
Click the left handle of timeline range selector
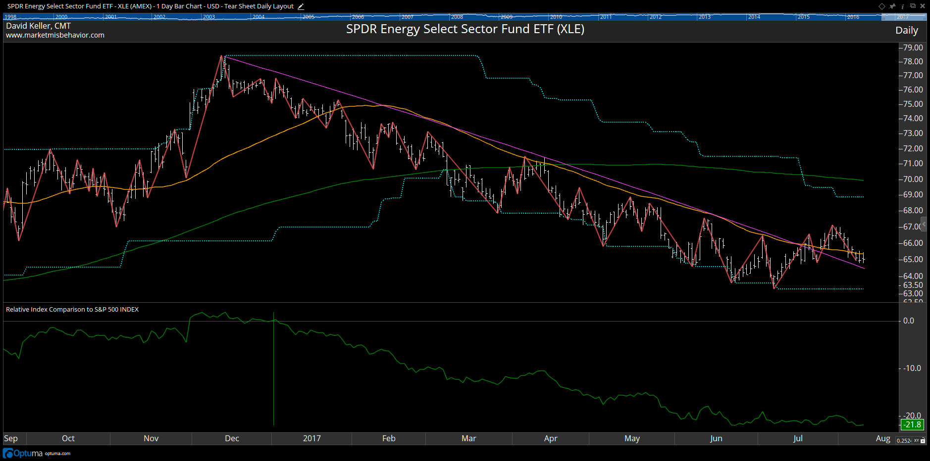(883, 17)
